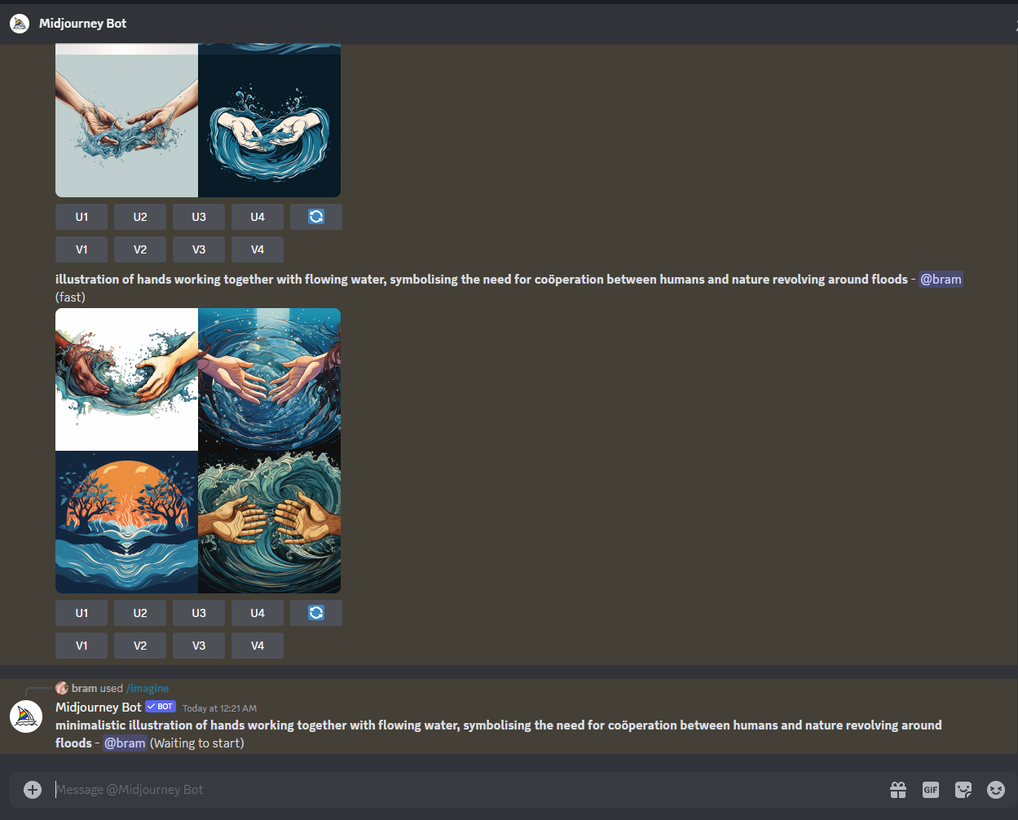1018x820 pixels.
Task: Open the GIF picker
Action: tap(931, 789)
